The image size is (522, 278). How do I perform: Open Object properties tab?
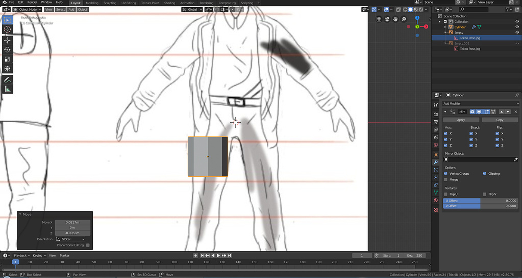tap(436, 154)
